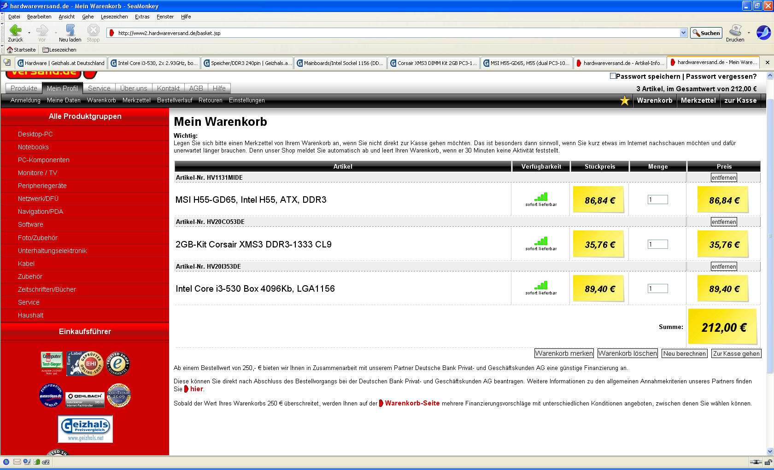774x470 pixels.
Task: Click the scrollbar down arrow
Action: 770,452
